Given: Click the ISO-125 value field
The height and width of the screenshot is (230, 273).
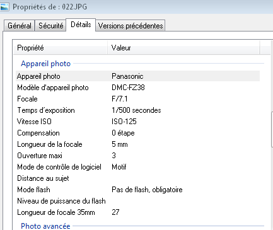Looking at the screenshot, I should (x=124, y=122).
